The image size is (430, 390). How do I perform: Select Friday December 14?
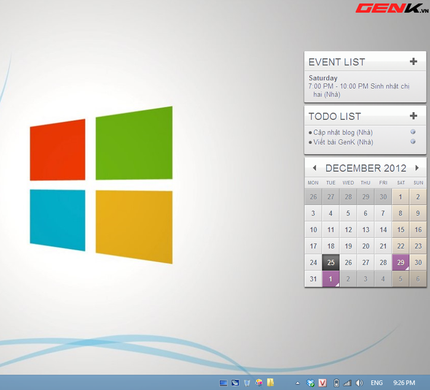point(383,229)
